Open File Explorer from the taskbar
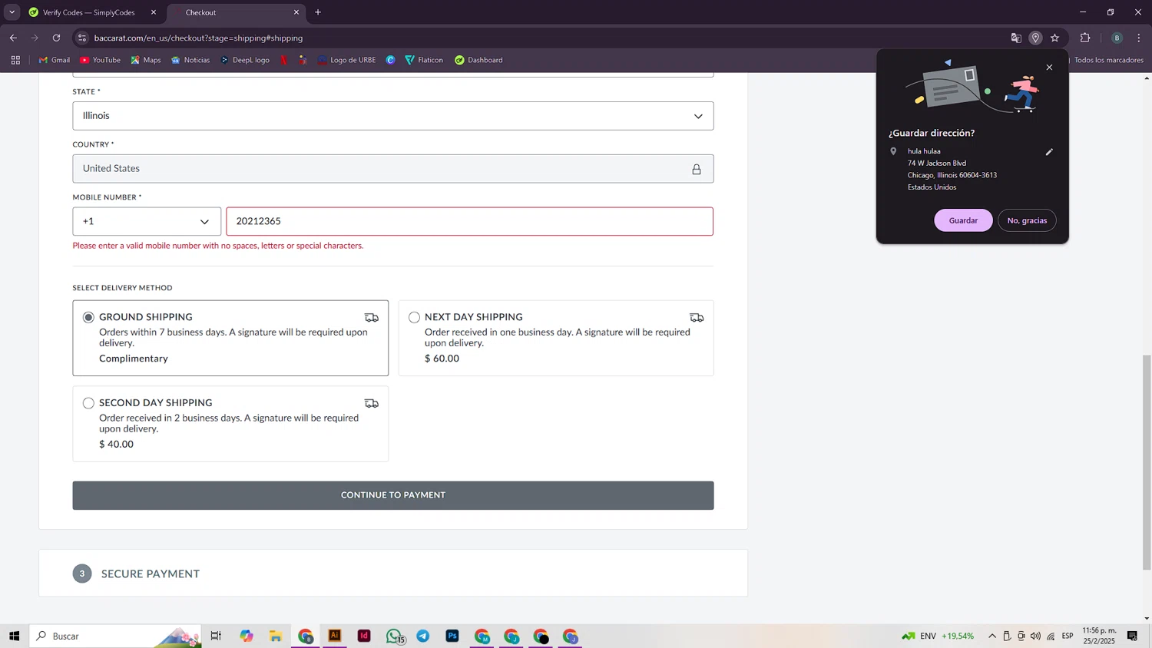The height and width of the screenshot is (648, 1152). tap(276, 636)
